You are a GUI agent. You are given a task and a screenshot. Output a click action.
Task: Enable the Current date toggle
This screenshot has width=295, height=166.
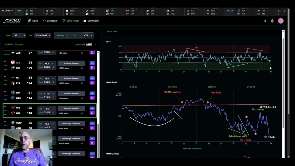tap(60, 35)
